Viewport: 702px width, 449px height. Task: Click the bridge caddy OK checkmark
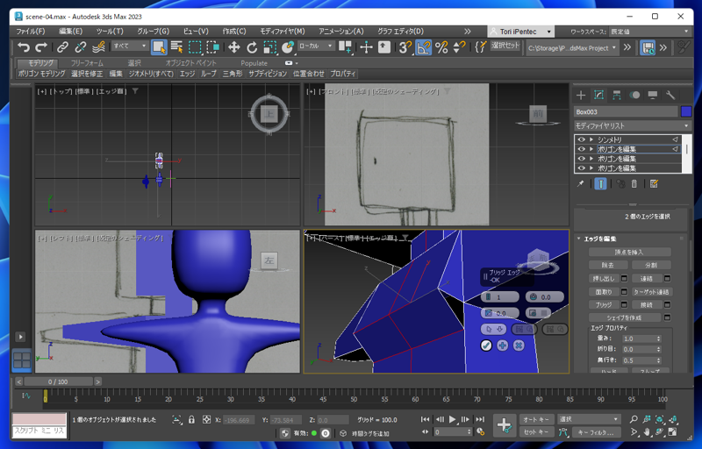pyautogui.click(x=486, y=346)
